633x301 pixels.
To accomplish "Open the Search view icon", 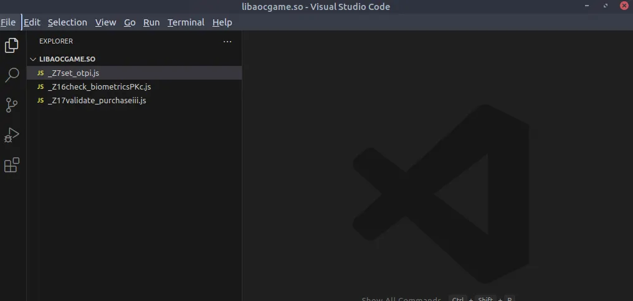I will (12, 75).
